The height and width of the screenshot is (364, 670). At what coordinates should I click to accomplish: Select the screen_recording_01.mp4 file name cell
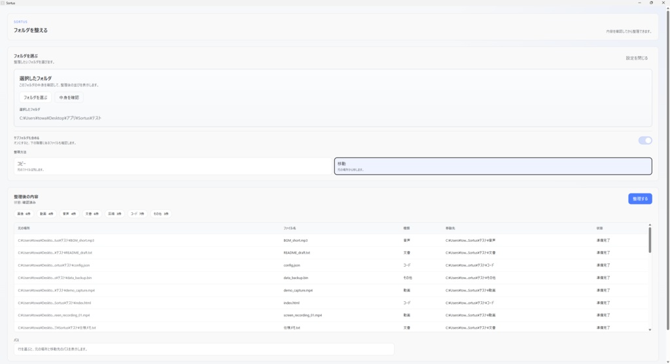click(302, 316)
